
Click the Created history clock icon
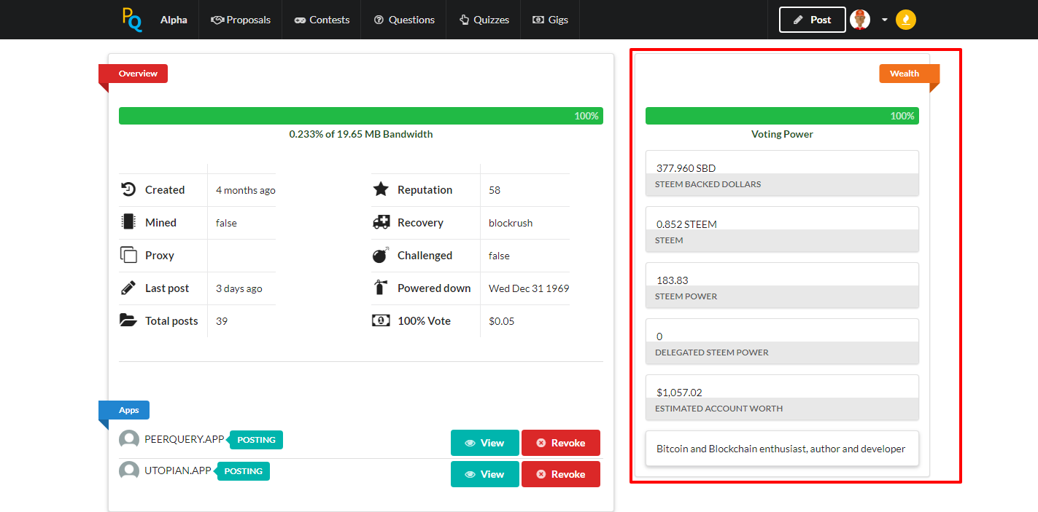click(x=128, y=189)
